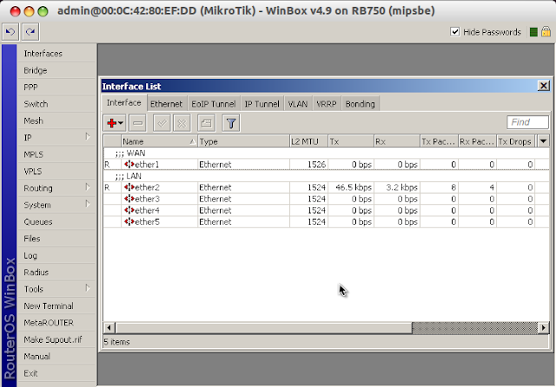Sort by the L2 MTU column header
This screenshot has height=387, width=556.
[x=309, y=141]
